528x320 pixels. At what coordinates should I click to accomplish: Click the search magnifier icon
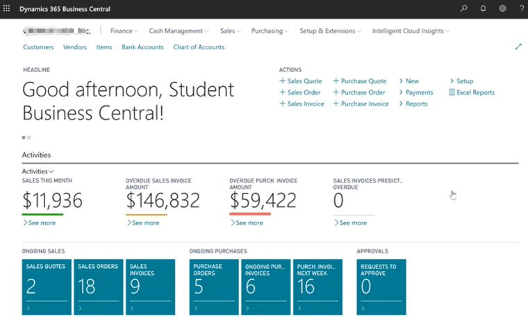[464, 8]
